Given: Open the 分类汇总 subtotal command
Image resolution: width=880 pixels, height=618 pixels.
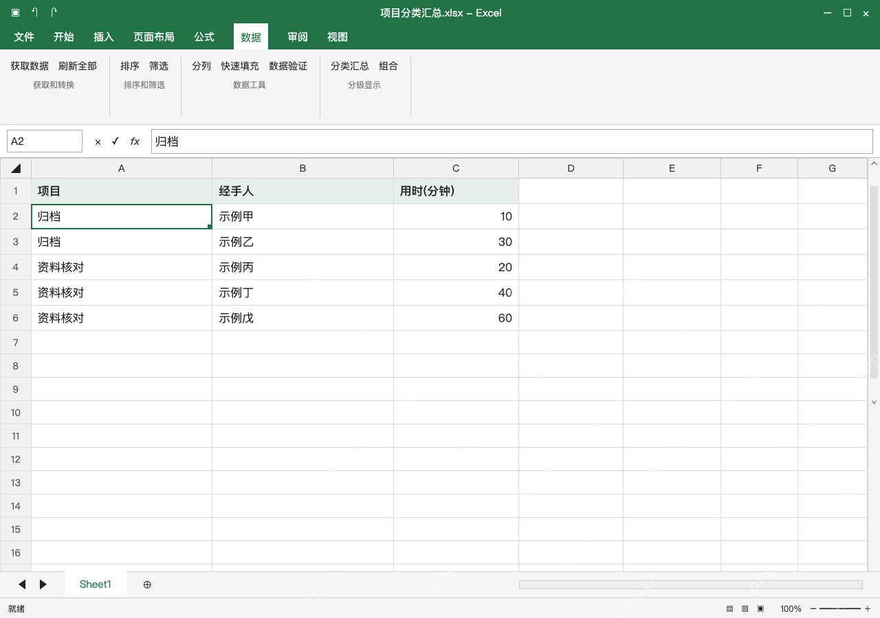Looking at the screenshot, I should 350,66.
